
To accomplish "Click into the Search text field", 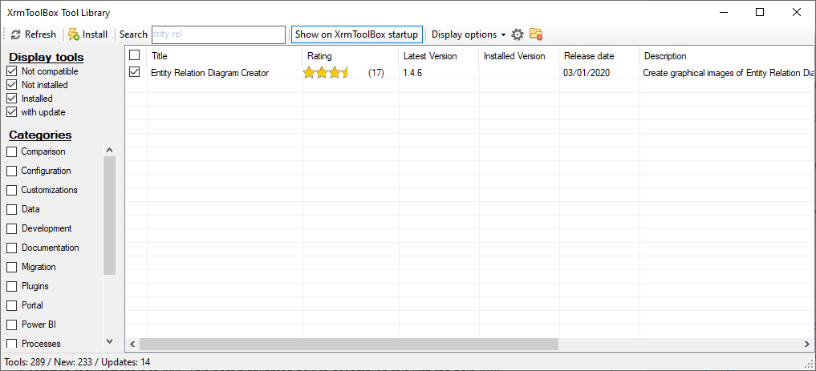I will click(218, 34).
